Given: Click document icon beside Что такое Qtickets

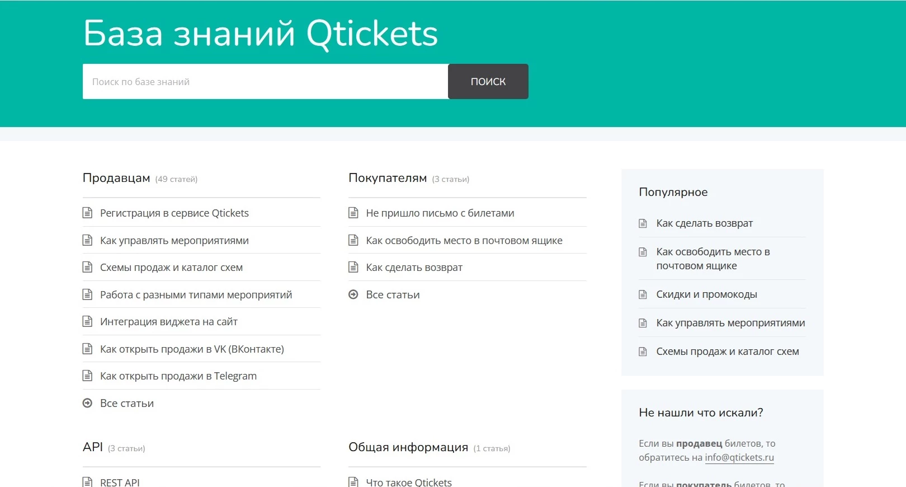Looking at the screenshot, I should pos(353,482).
